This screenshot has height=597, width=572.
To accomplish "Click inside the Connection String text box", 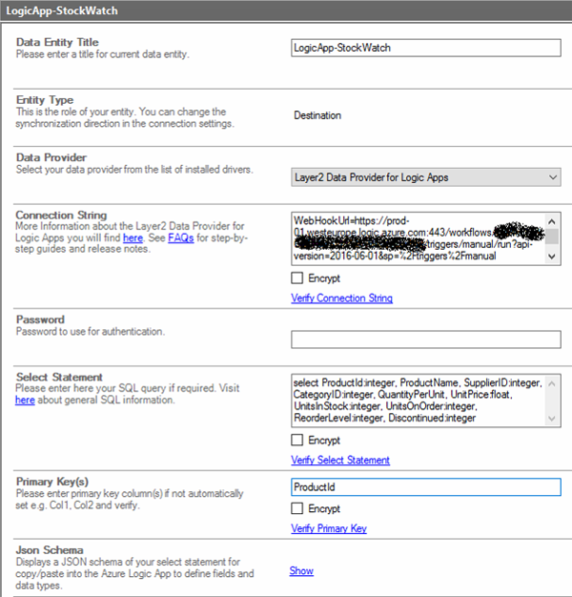I will (x=418, y=238).
